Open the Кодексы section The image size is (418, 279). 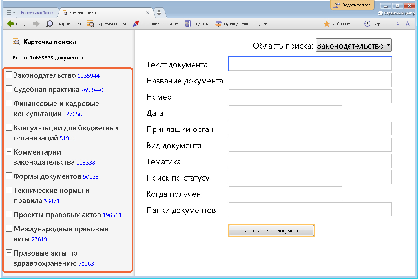pos(197,24)
